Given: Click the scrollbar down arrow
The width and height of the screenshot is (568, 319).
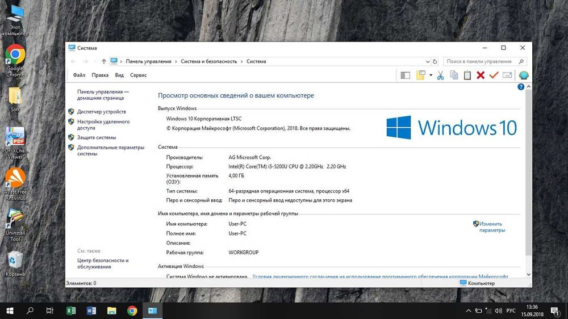Looking at the screenshot, I should pos(528,275).
